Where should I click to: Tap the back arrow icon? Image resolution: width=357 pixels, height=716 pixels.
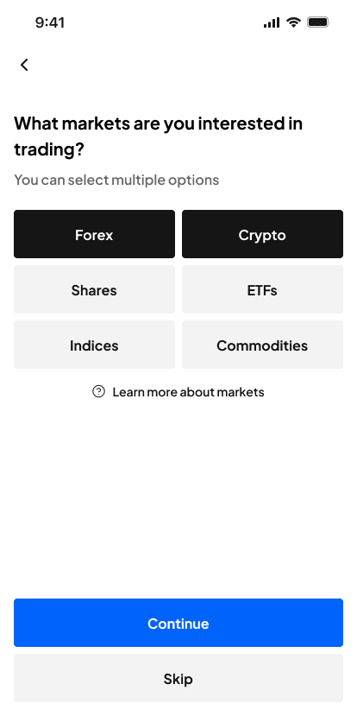[x=25, y=65]
